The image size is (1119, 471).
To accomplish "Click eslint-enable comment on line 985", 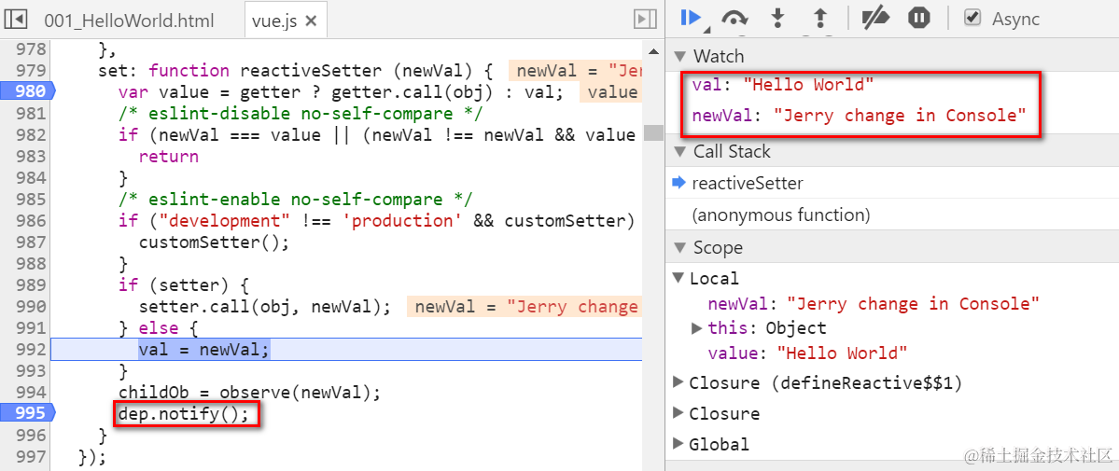I will (x=296, y=199).
